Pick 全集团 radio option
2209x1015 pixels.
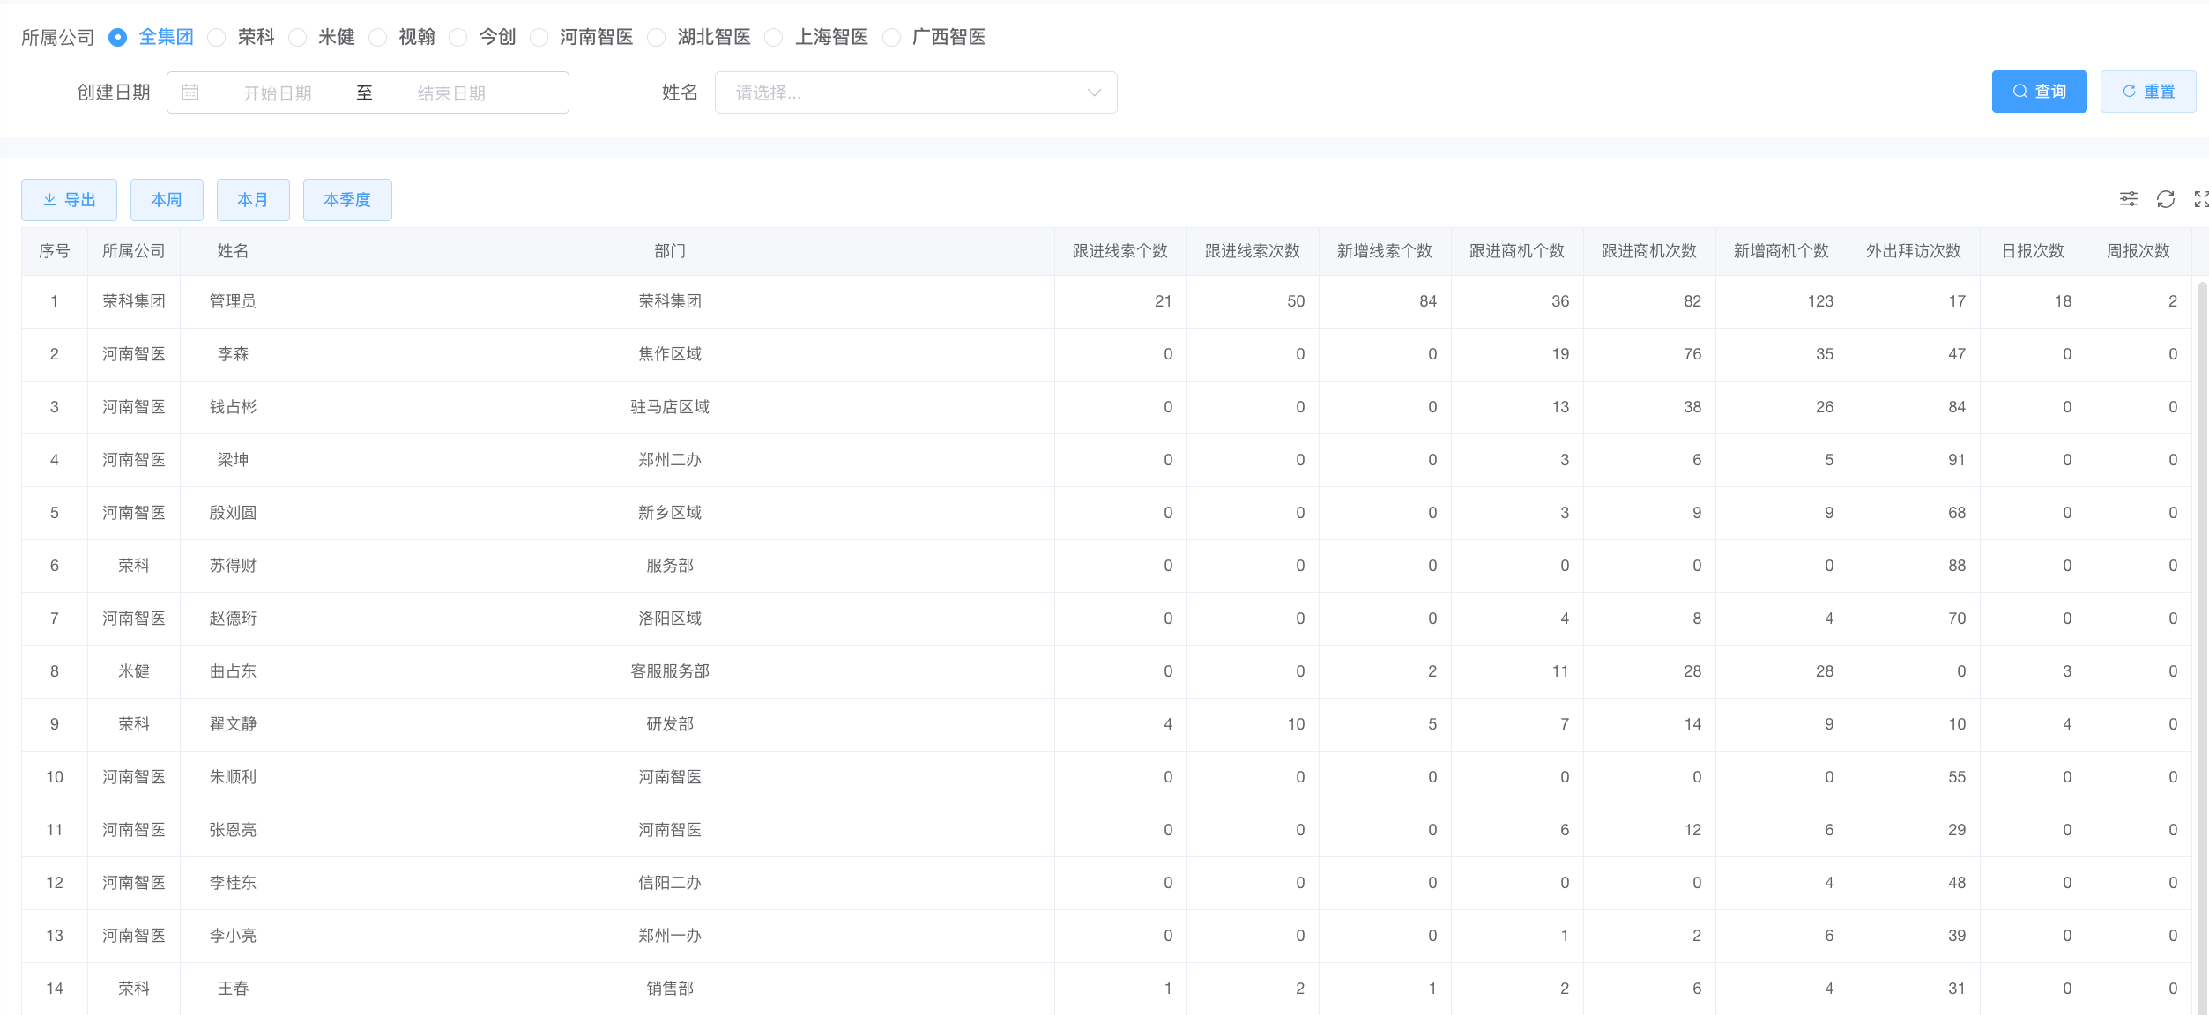(x=118, y=37)
